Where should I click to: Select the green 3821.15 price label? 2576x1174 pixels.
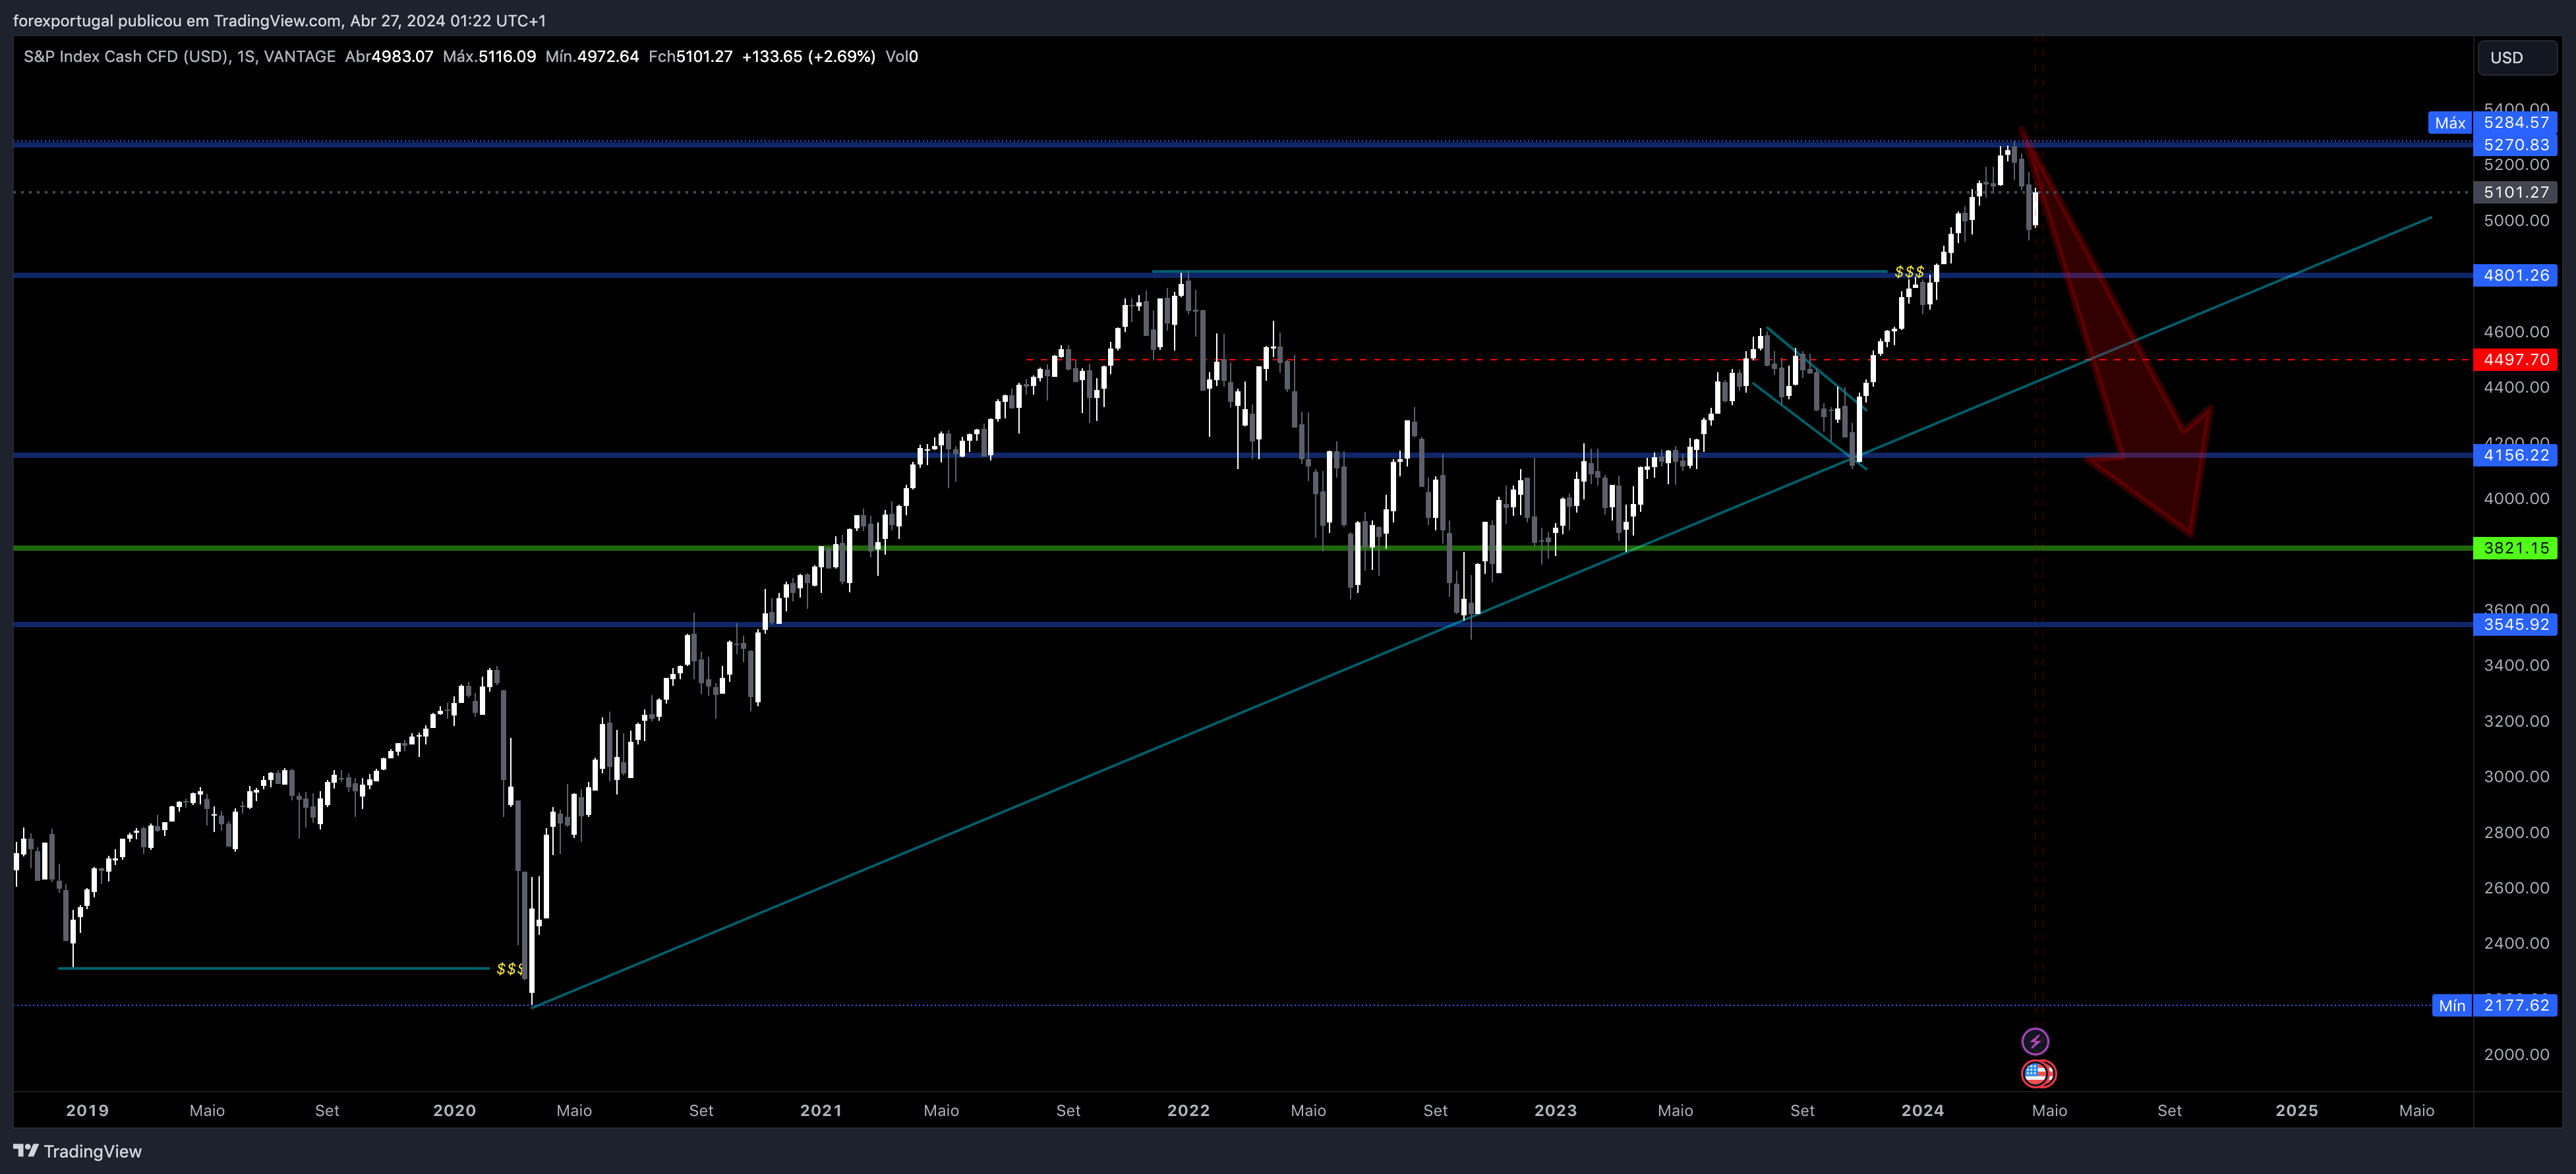tap(2515, 547)
